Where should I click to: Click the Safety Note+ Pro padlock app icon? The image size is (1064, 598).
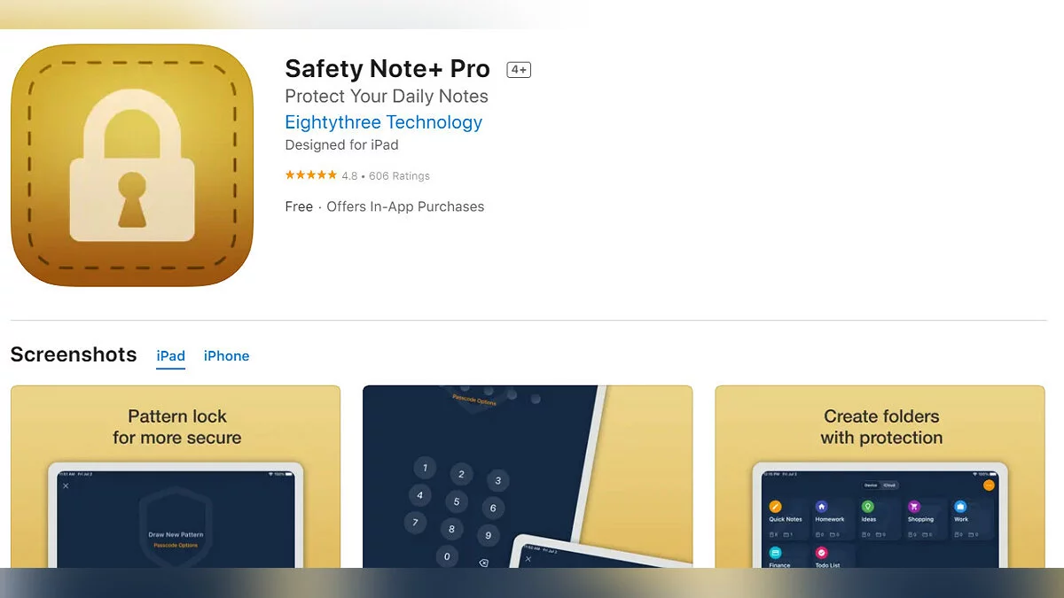[x=132, y=166]
